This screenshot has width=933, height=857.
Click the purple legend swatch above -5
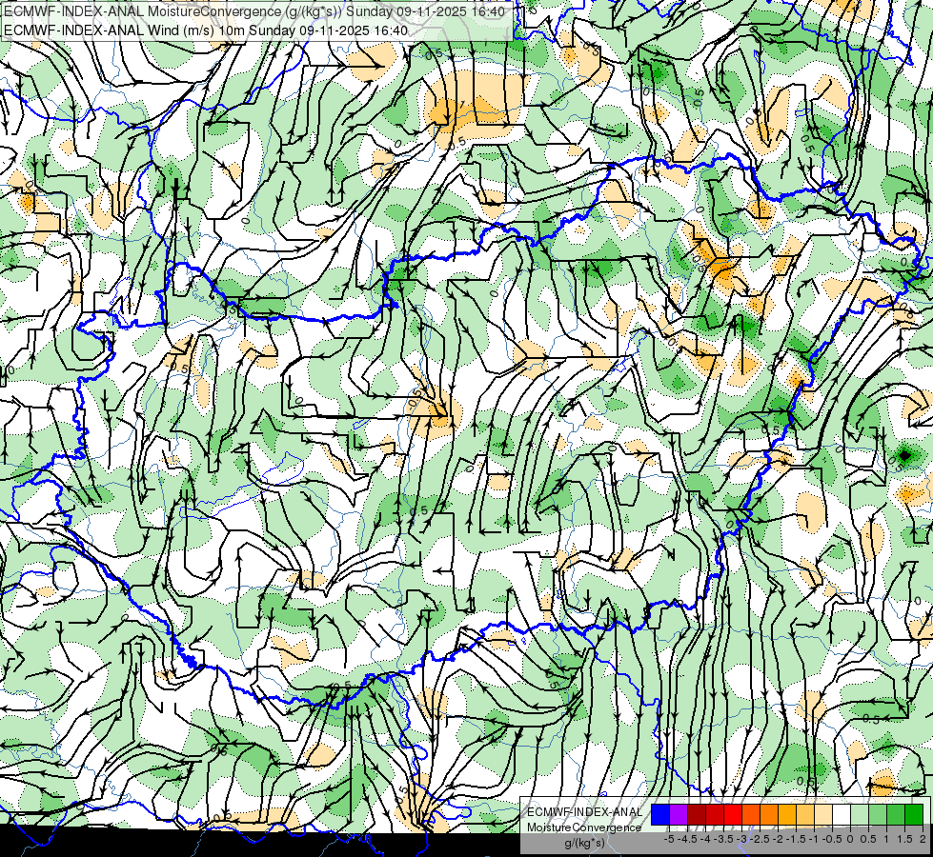[679, 815]
